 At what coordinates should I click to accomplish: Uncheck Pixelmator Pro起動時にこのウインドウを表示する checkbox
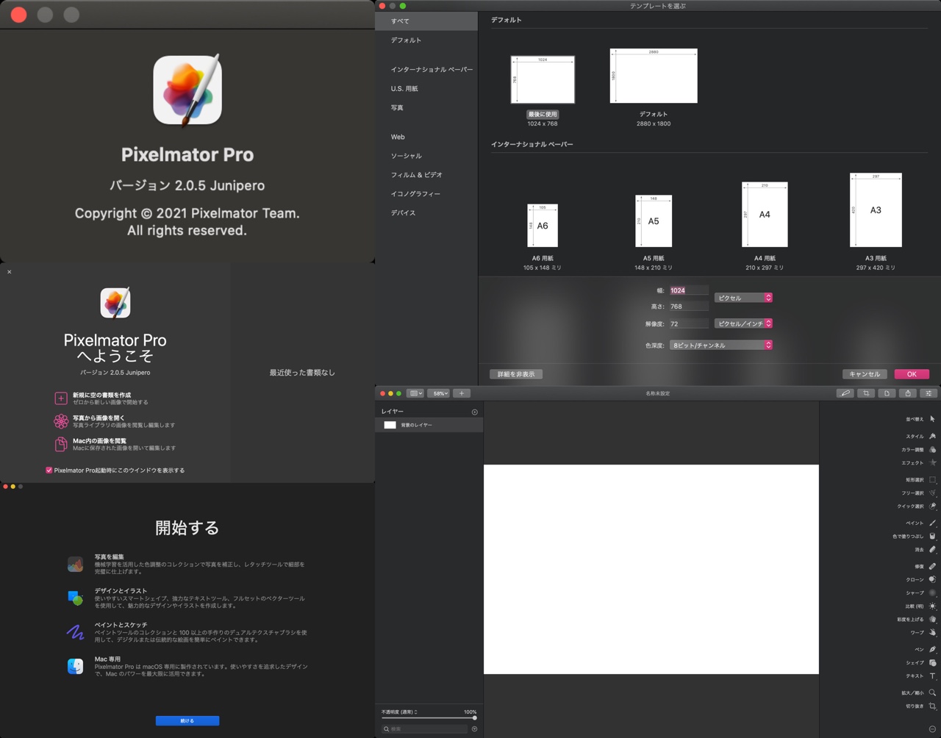(49, 470)
